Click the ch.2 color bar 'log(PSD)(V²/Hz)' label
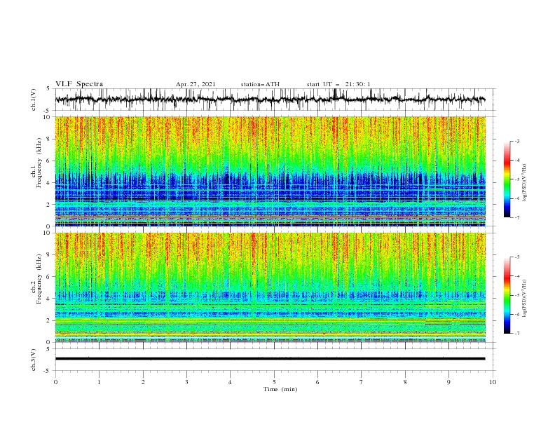 click(524, 298)
